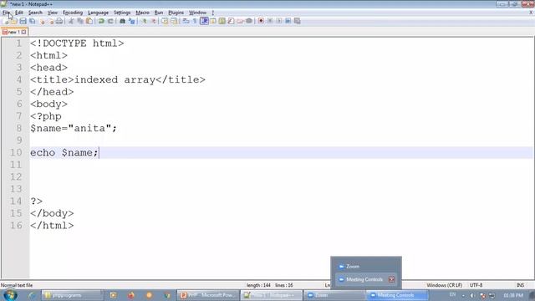Click the Playback macro icon
Viewport: 535px width, 301px height.
click(x=278, y=21)
